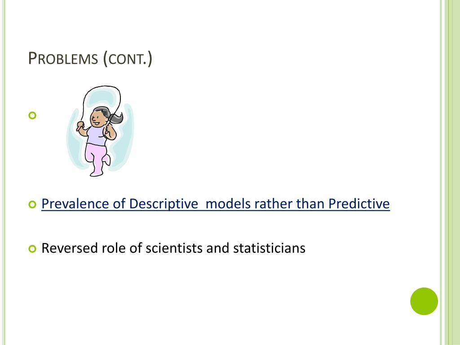Screen dimensions: 460x345
Task: Click the green striped border on right edge
Action: tap(450, 172)
